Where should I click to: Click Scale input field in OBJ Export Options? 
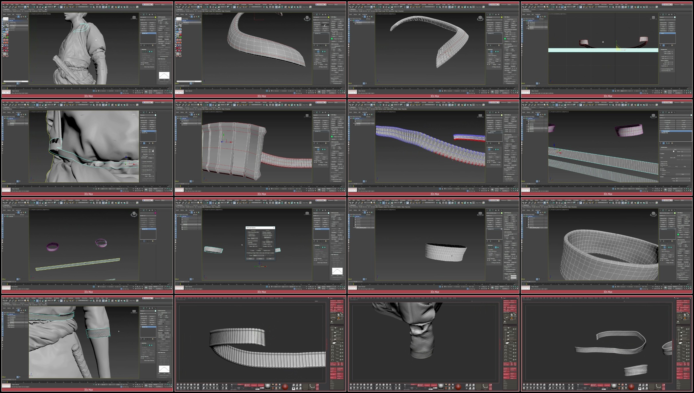[254, 246]
